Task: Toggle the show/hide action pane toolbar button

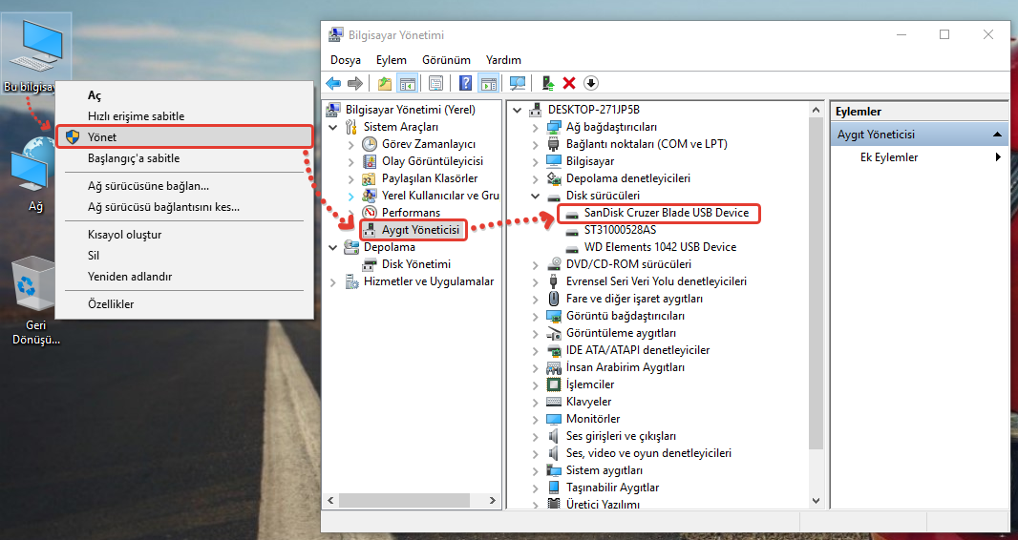Action: pos(488,83)
